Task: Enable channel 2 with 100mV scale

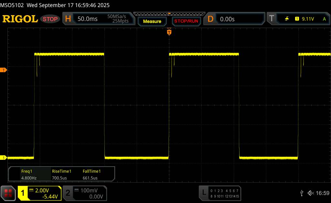Action: [x=68, y=193]
